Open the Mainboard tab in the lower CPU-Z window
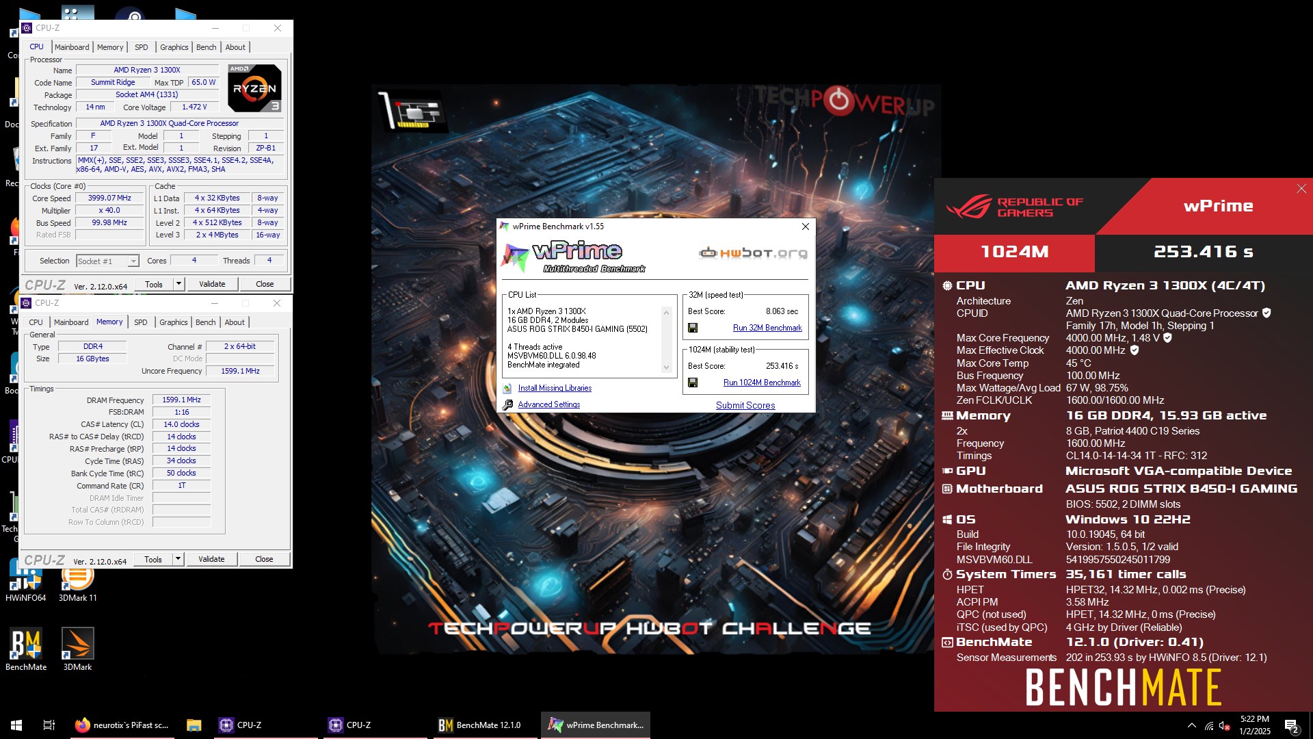The image size is (1313, 739). (71, 322)
